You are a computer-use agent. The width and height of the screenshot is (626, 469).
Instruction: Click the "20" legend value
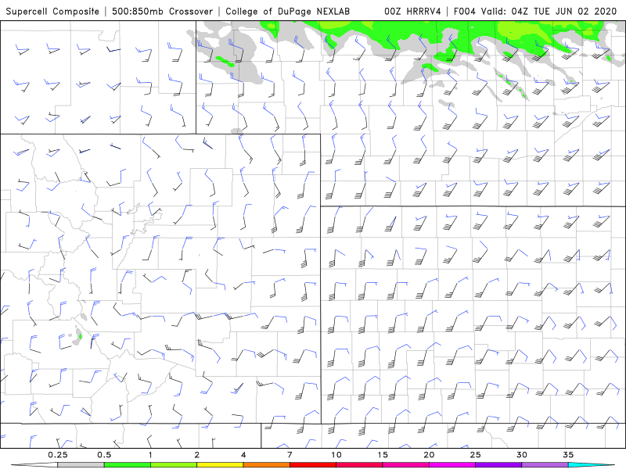click(x=429, y=455)
